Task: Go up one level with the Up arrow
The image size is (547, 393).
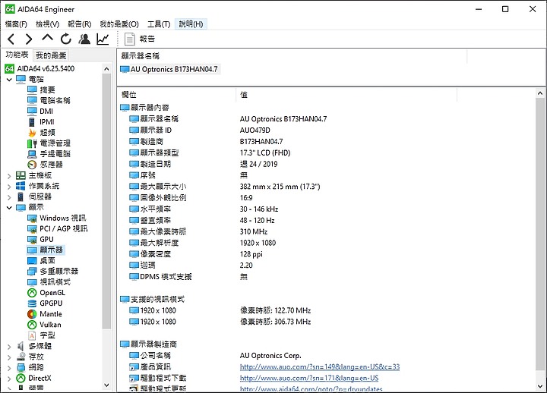Action: coord(47,38)
